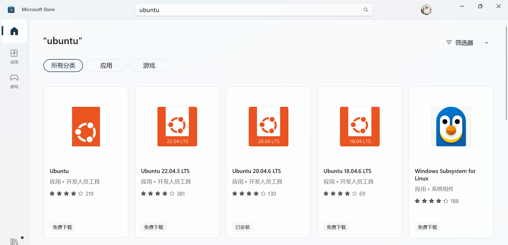508x245 pixels.
Task: Open the 应用 section in sidebar
Action: tap(14, 57)
